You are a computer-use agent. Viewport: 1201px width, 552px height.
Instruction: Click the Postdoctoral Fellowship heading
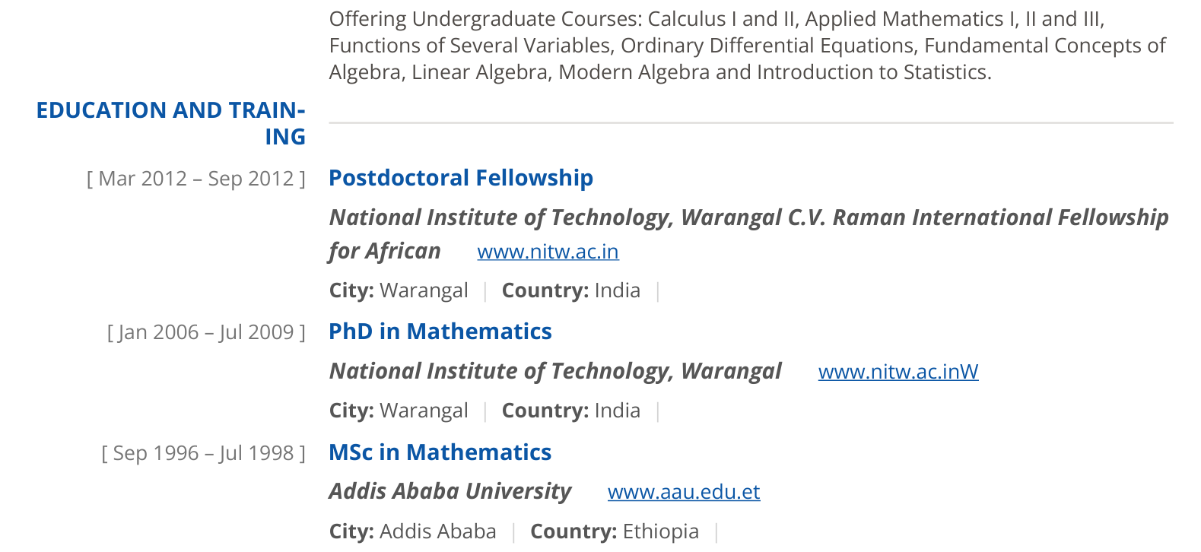[x=461, y=178]
